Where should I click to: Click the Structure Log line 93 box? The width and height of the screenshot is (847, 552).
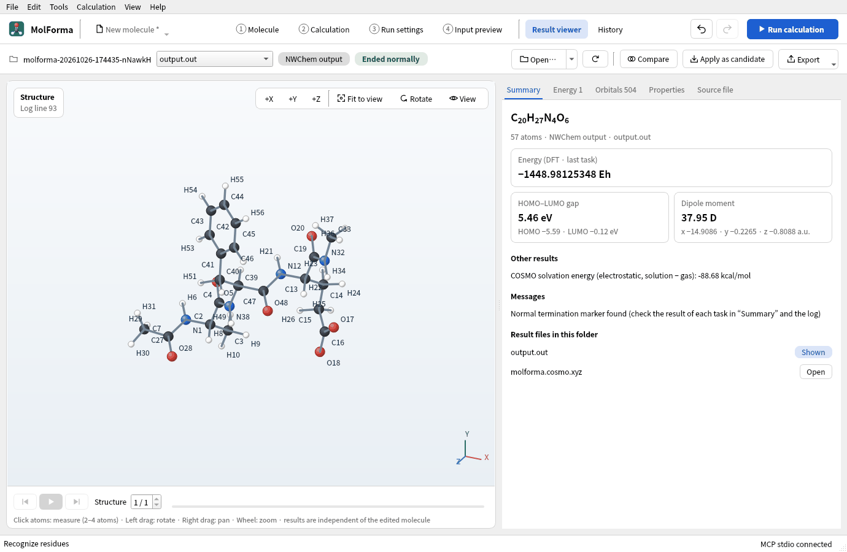point(39,102)
